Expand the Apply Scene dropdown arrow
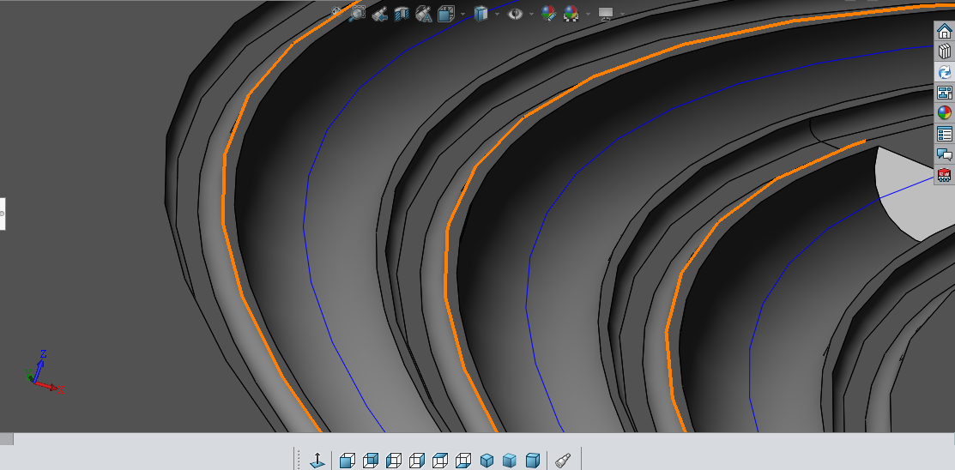The image size is (955, 470). coord(588,14)
